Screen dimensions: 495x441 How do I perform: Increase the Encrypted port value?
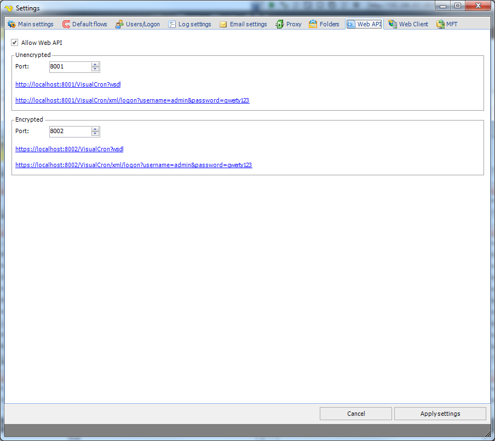pyautogui.click(x=95, y=129)
